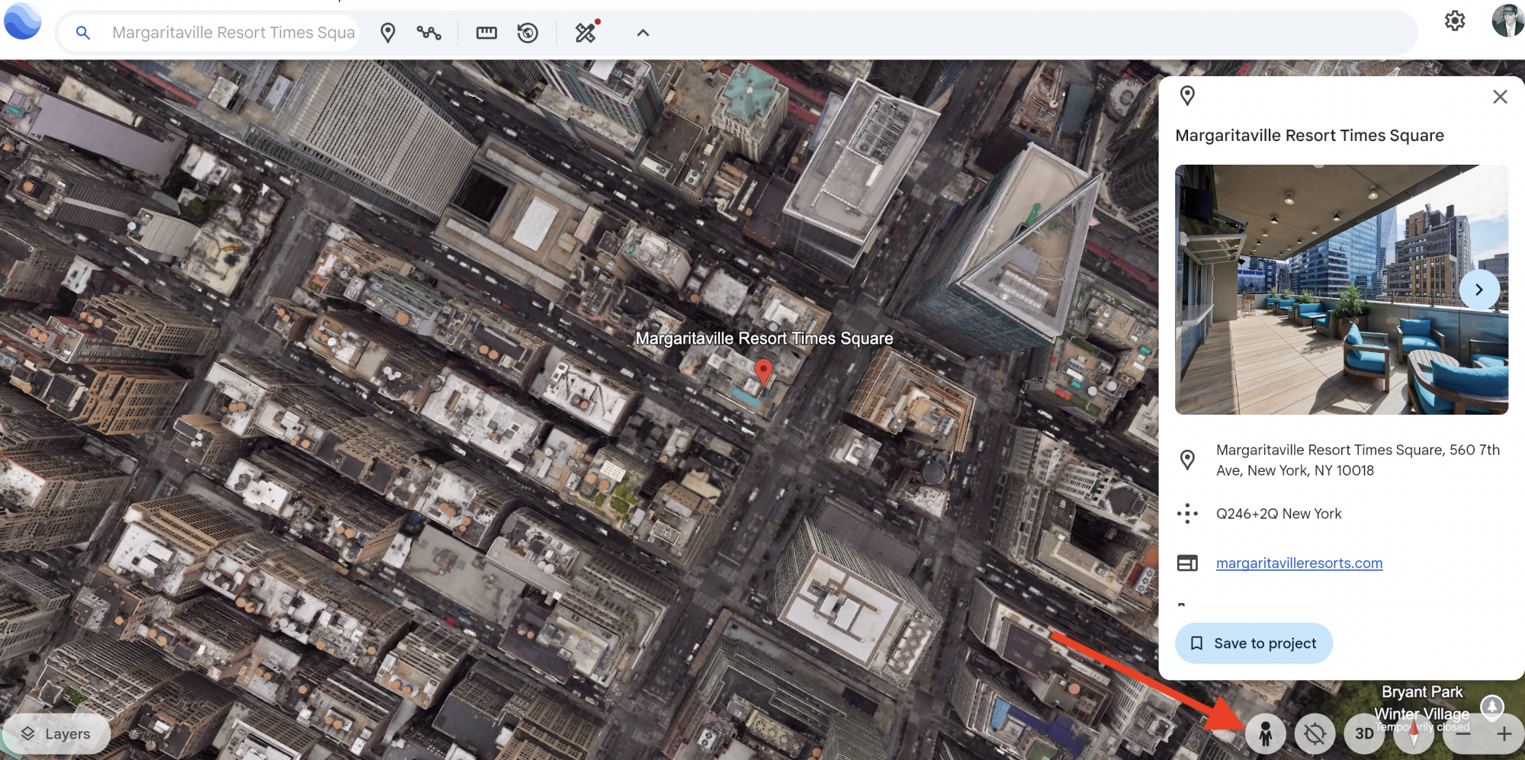
Task: Select the Add placemark tool
Action: [x=387, y=33]
